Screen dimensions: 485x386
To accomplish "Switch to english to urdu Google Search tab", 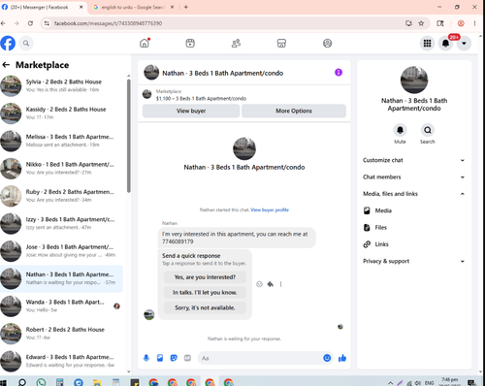I will 133,7.
